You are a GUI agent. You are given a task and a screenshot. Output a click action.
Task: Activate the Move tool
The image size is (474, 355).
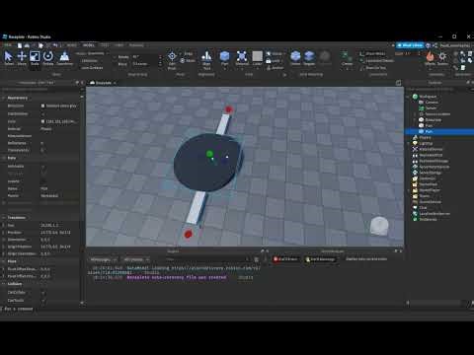pos(22,58)
